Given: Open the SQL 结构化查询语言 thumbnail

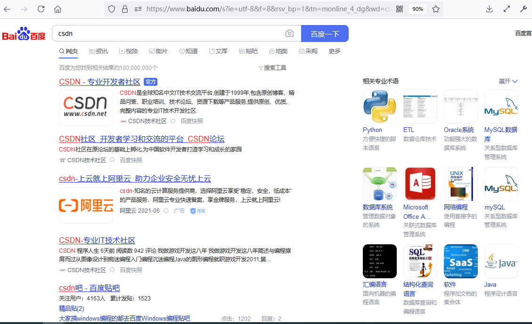Looking at the screenshot, I should 420,261.
